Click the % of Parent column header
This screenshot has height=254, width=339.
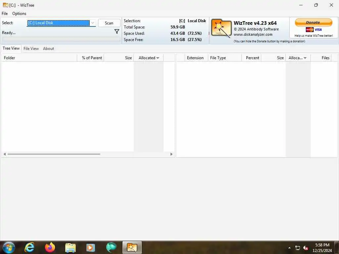point(91,58)
